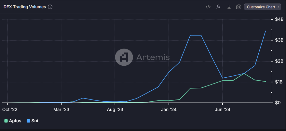286x131 pixels.
Task: Open the info tooltip beside DEX Trading Volumes
Action: (50, 7)
